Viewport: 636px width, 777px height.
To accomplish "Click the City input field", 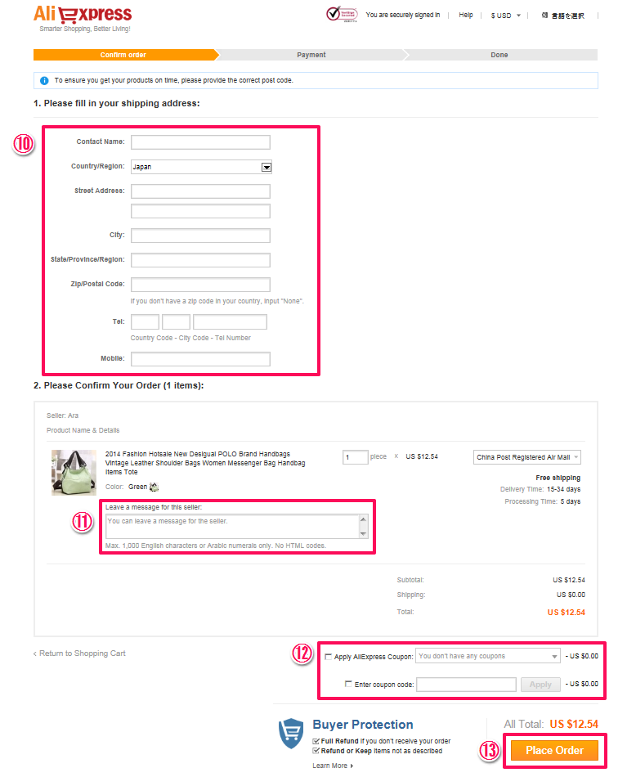I will click(x=200, y=236).
